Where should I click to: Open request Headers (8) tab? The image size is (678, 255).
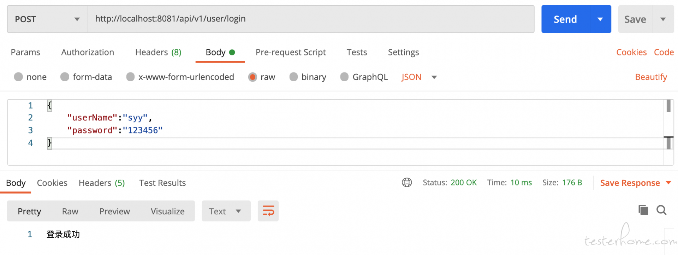click(x=158, y=52)
